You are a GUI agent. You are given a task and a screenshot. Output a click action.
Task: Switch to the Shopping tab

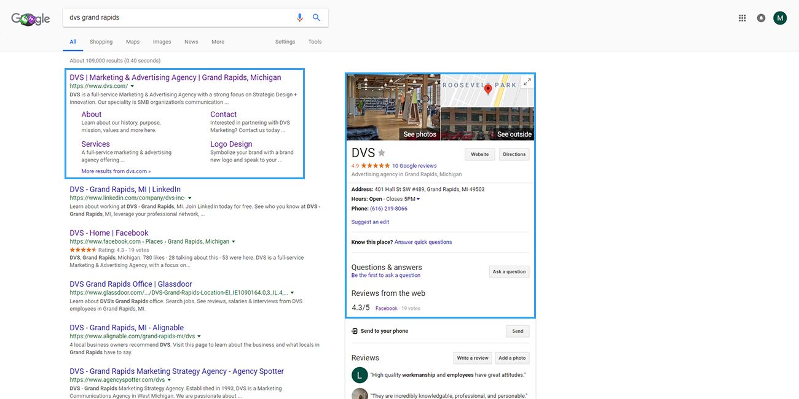click(x=101, y=42)
